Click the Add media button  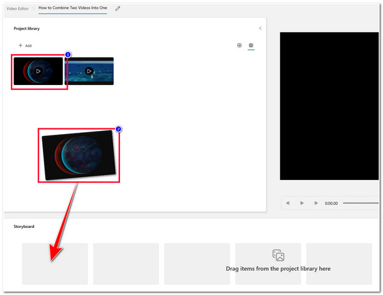pyautogui.click(x=25, y=45)
